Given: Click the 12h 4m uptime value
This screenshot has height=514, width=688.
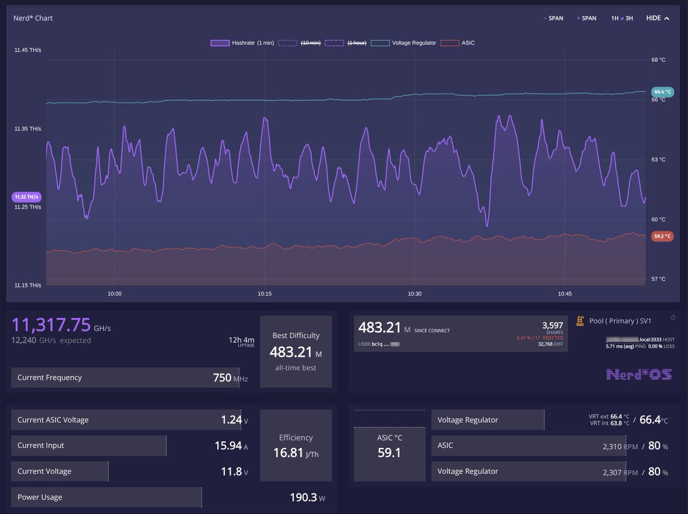Looking at the screenshot, I should coord(241,340).
